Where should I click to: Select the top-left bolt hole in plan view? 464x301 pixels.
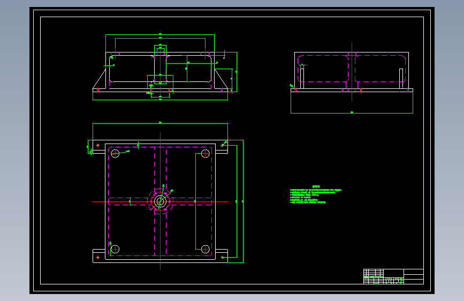click(x=115, y=154)
